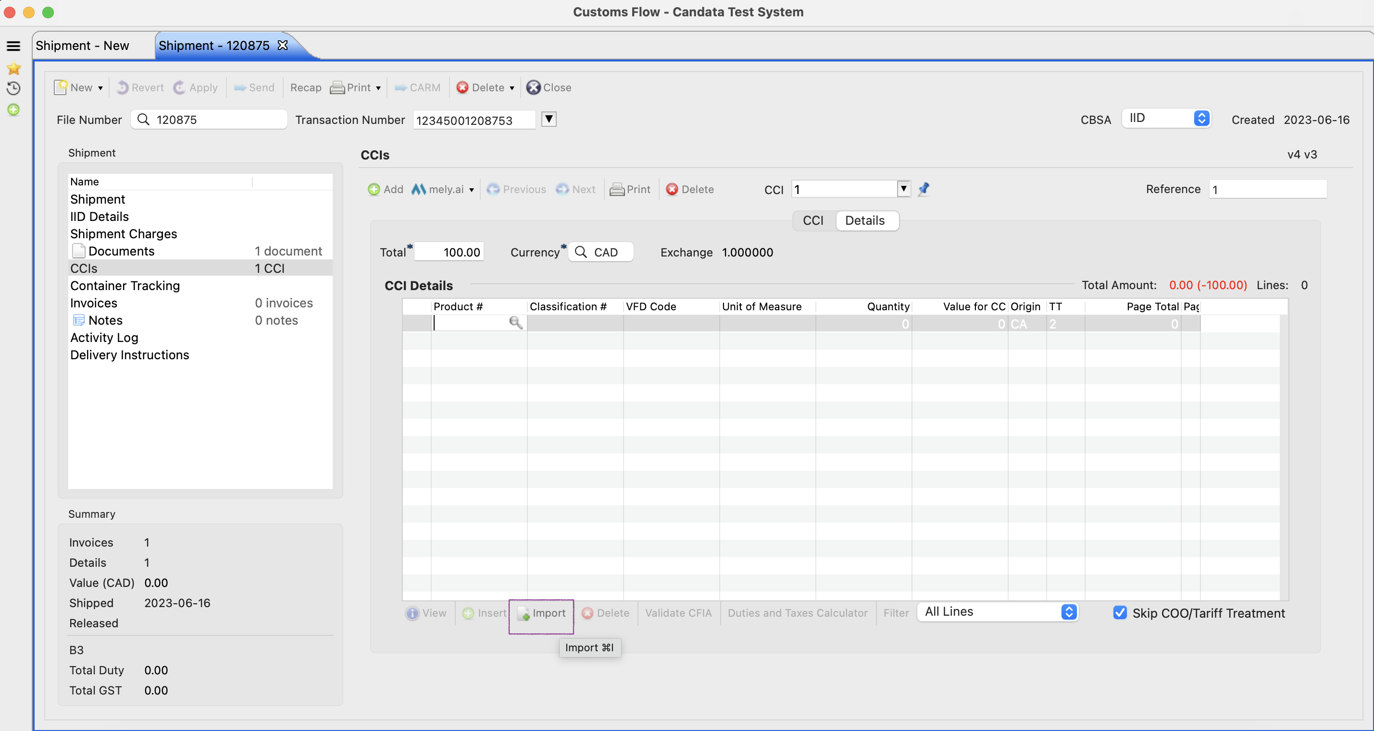Select IID Details in the list
The width and height of the screenshot is (1374, 731).
pyautogui.click(x=99, y=217)
